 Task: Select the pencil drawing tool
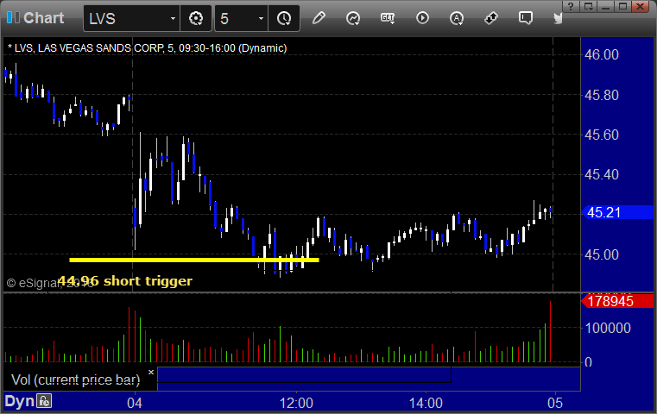(319, 18)
